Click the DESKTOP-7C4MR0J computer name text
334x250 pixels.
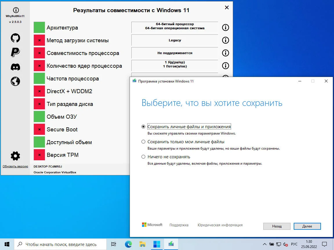tap(48, 166)
